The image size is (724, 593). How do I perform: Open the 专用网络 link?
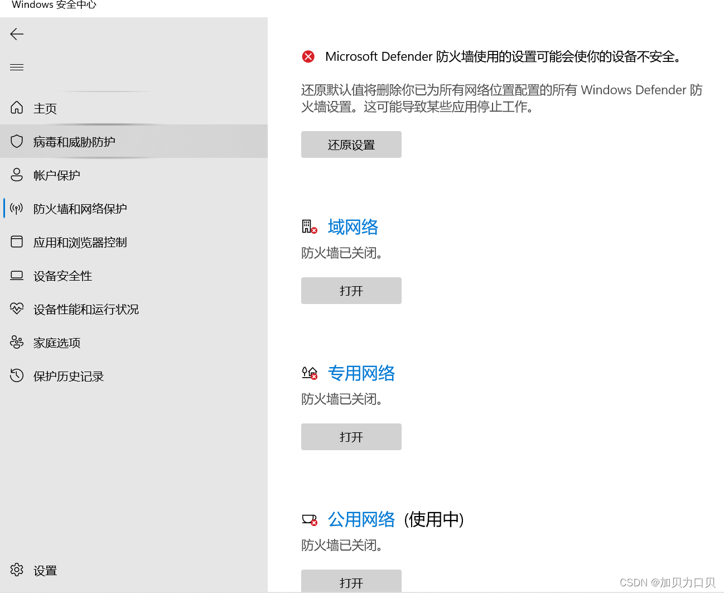click(x=361, y=373)
